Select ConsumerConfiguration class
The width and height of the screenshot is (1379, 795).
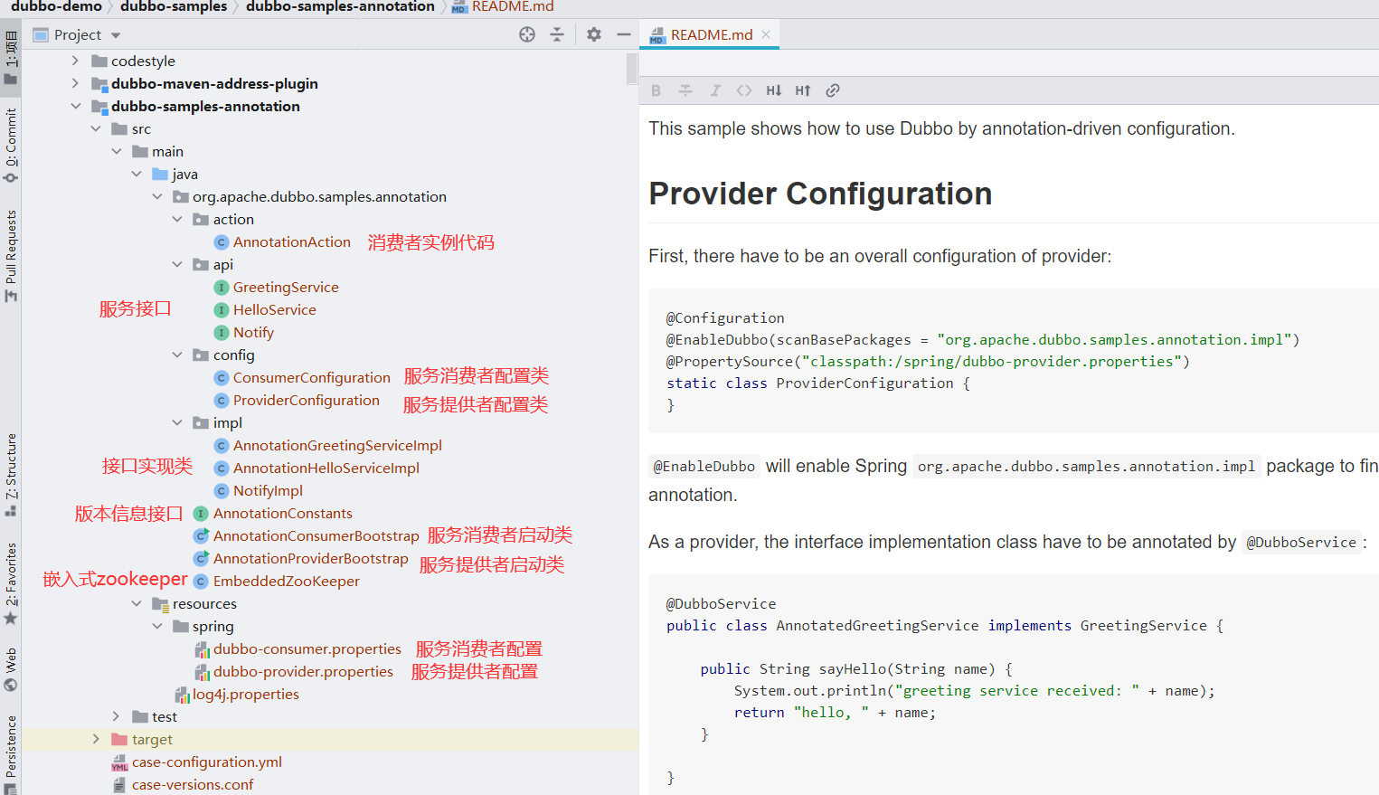(311, 377)
